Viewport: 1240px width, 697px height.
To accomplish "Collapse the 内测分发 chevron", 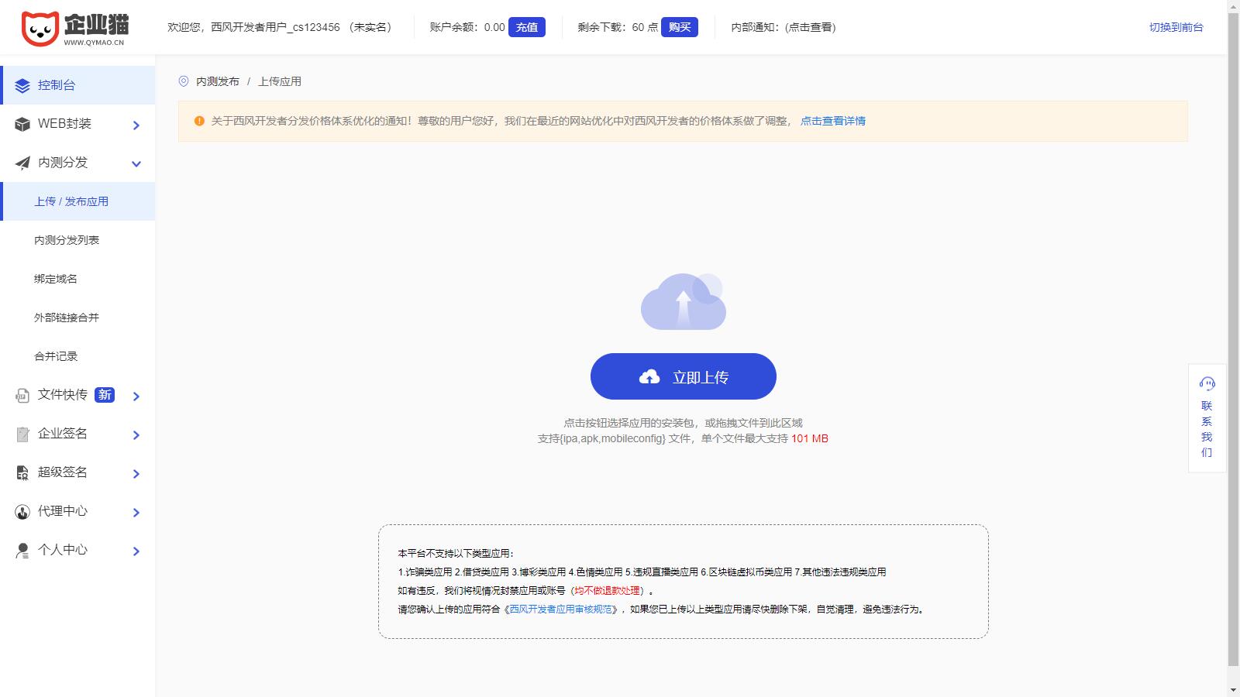I will [137, 163].
